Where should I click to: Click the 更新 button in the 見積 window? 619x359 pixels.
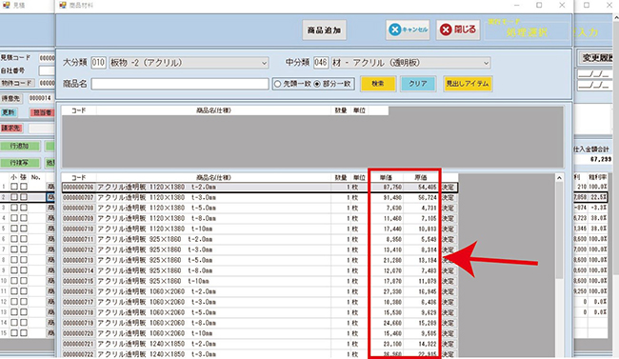(x=9, y=113)
